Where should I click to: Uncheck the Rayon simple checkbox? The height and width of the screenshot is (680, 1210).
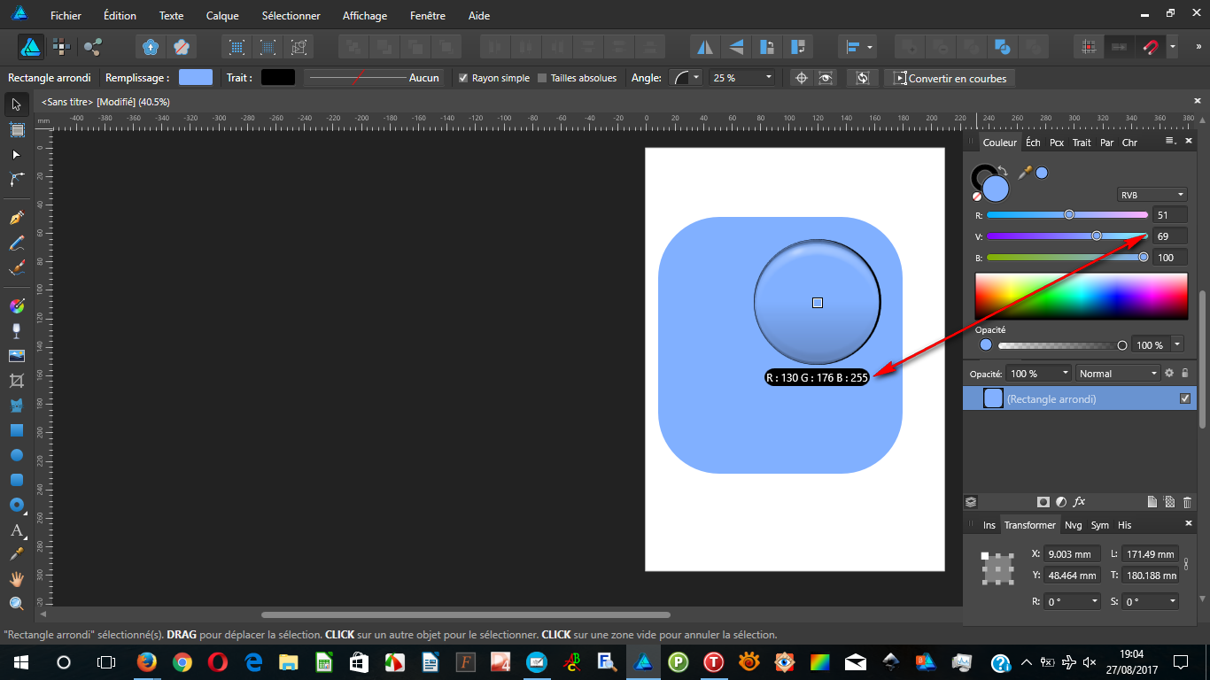tap(462, 78)
